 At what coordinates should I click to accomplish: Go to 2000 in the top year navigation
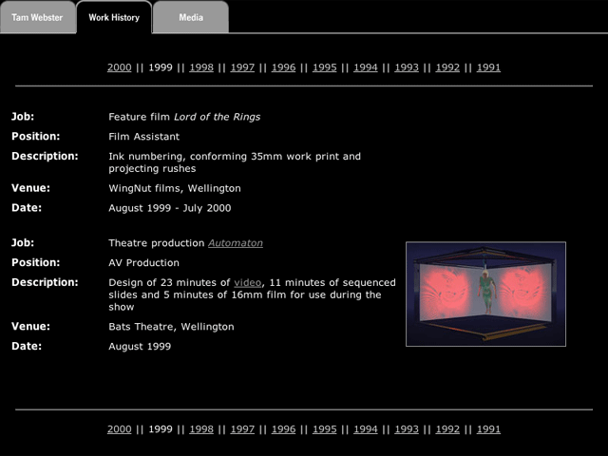point(119,67)
